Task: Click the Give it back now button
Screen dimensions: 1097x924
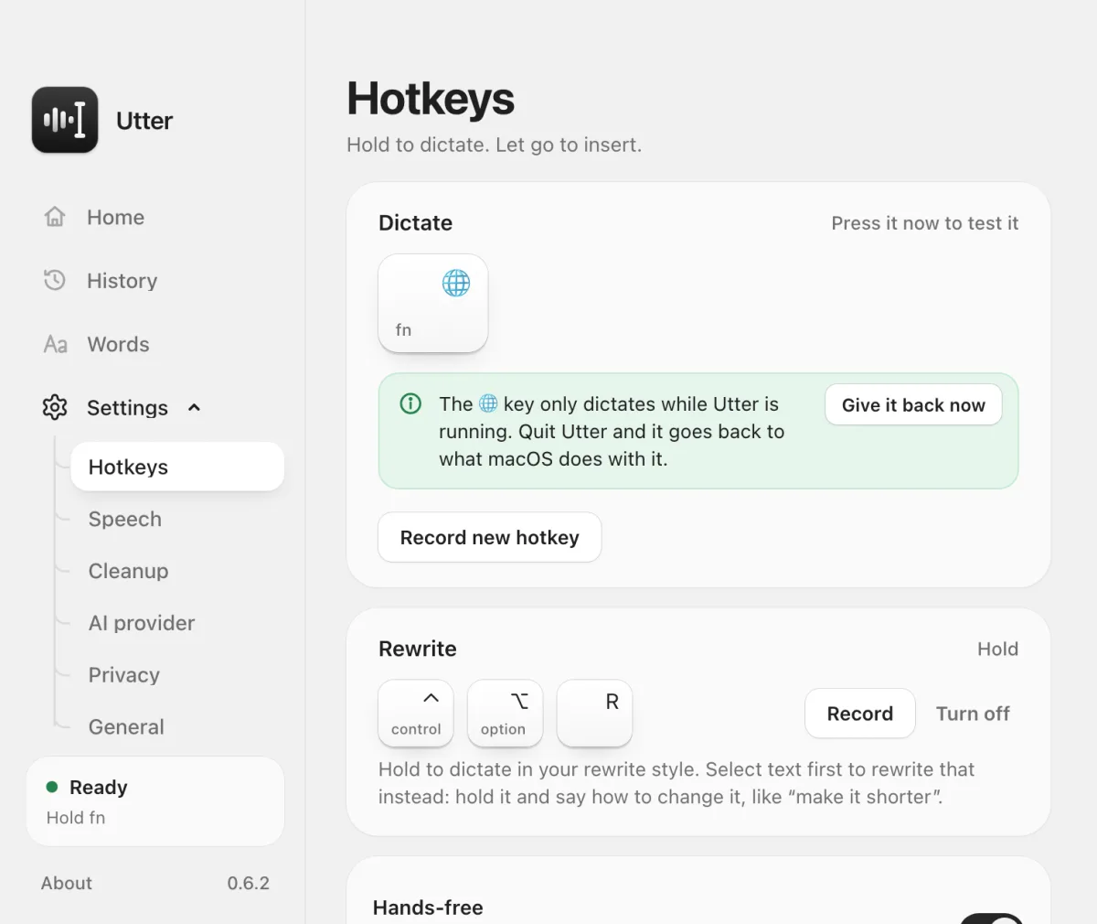Action: coord(913,404)
